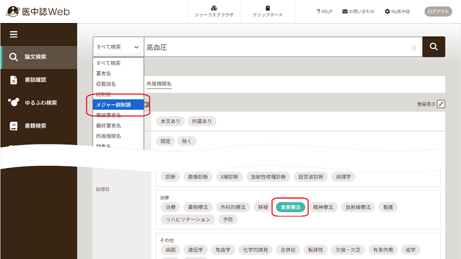This screenshot has width=461, height=259.
Task: Choose すべて検索 from dropdown list
Action: [118, 63]
